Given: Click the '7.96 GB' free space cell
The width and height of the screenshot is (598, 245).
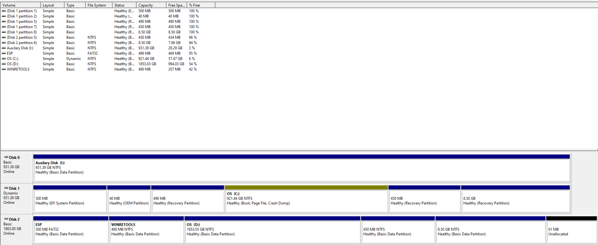Looking at the screenshot, I should click(174, 43).
